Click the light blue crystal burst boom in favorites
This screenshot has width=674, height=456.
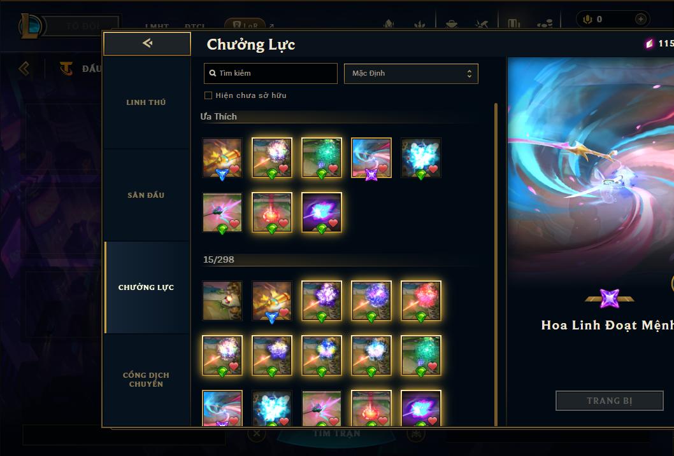(421, 158)
